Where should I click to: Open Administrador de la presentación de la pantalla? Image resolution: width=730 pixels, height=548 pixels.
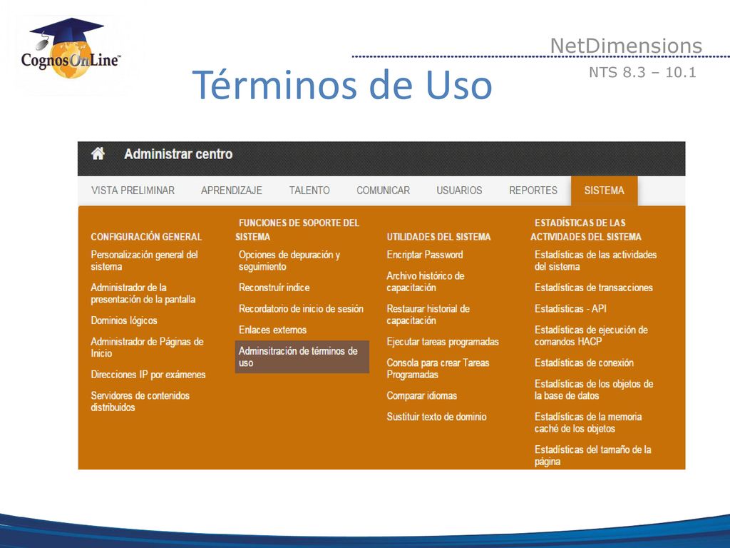[x=143, y=293]
